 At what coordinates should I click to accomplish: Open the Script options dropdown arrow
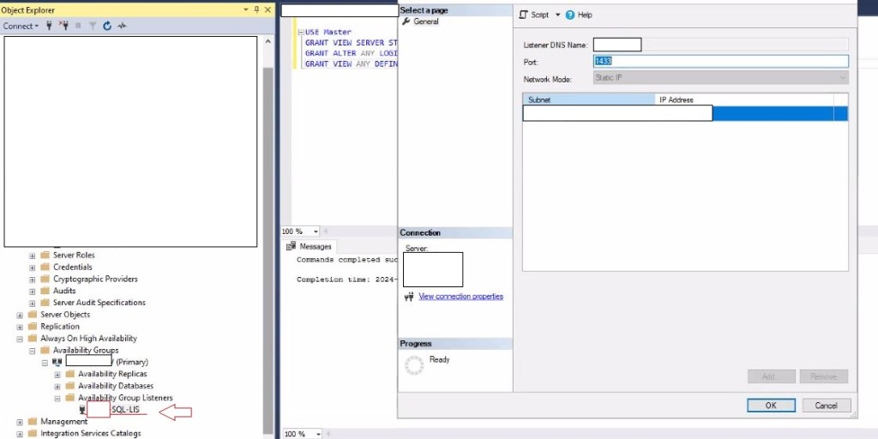[557, 15]
